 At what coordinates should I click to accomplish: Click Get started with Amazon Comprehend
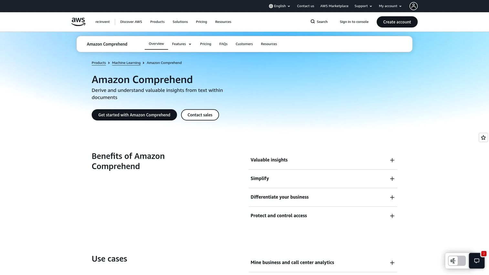pos(134,115)
